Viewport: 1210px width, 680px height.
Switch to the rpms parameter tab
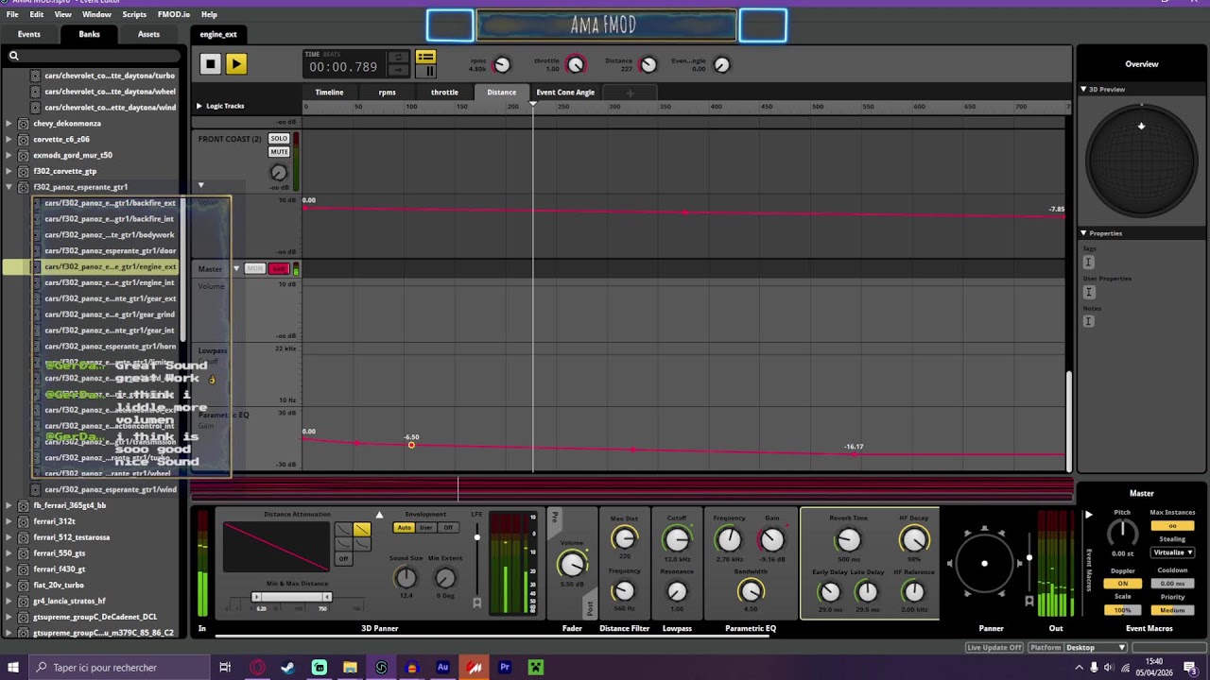(x=387, y=92)
